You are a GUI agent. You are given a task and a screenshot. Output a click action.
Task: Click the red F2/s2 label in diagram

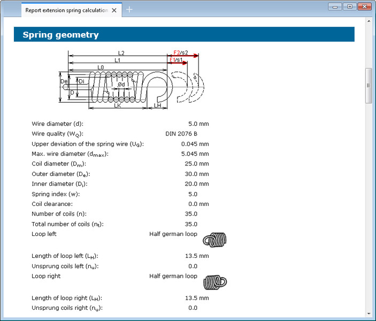(180, 53)
